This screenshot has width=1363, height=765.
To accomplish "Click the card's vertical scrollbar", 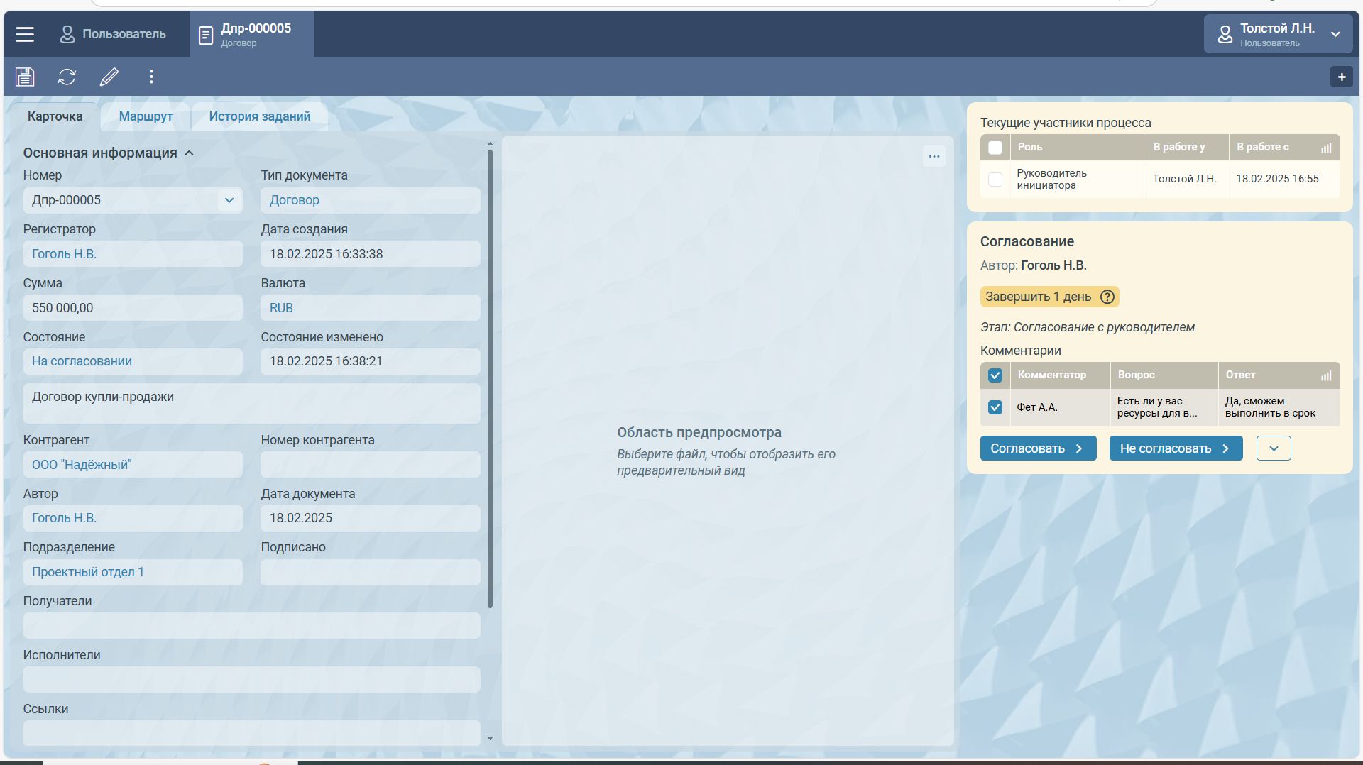I will (x=490, y=376).
